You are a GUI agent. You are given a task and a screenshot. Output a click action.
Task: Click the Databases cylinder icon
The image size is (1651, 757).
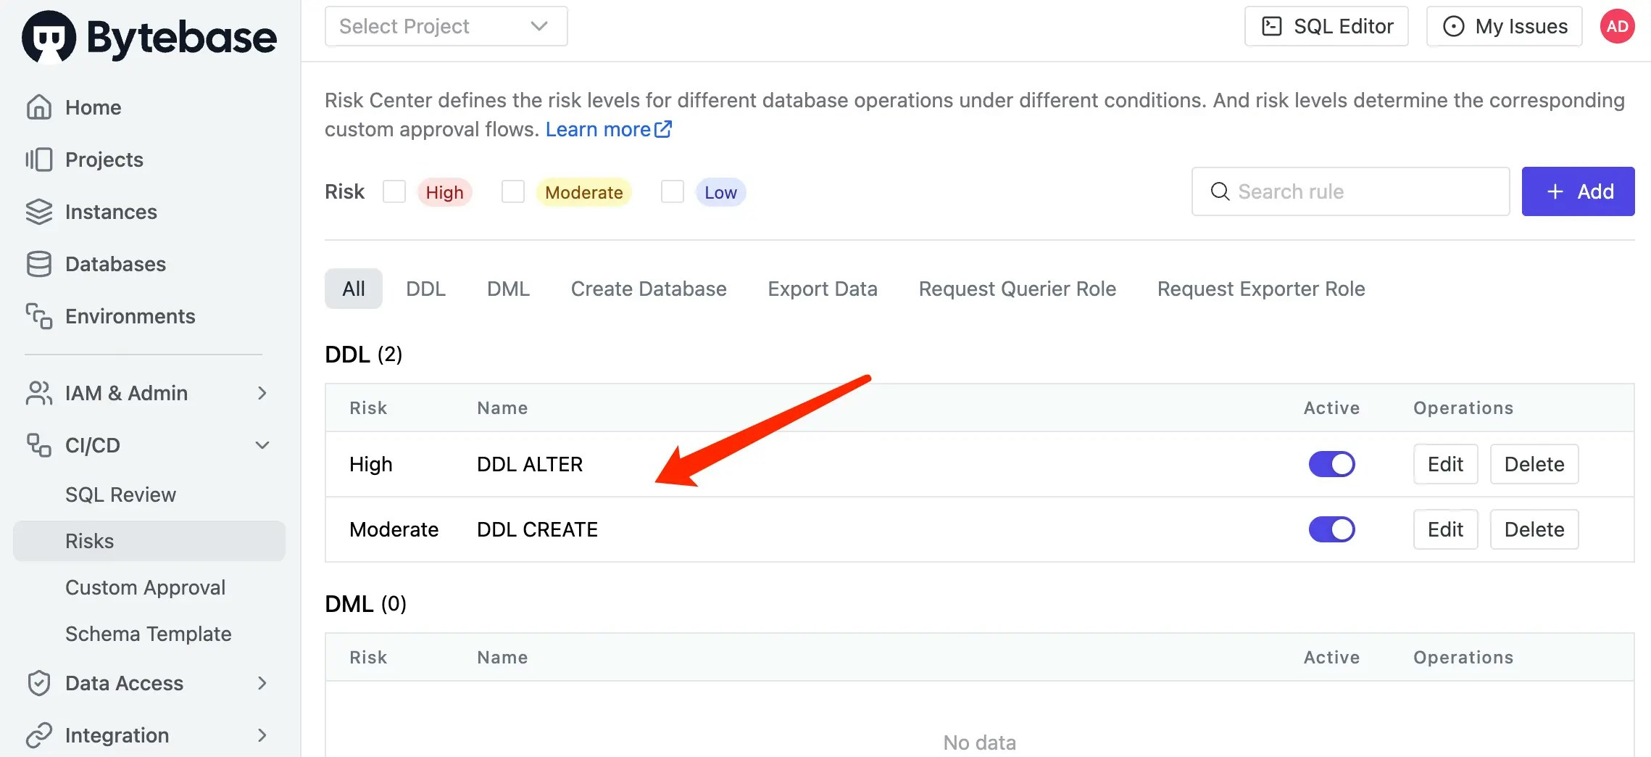39,264
